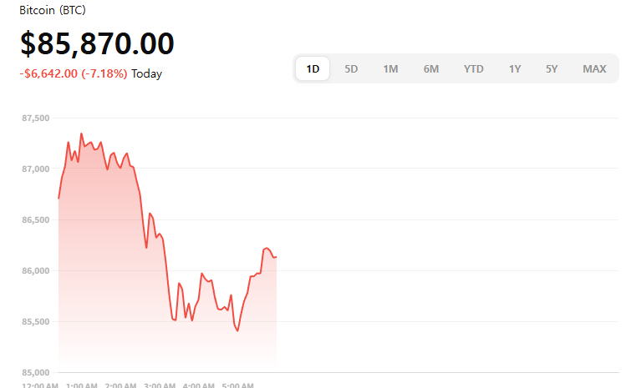View the 5Y price history
This screenshot has width=636, height=388.
[x=552, y=68]
